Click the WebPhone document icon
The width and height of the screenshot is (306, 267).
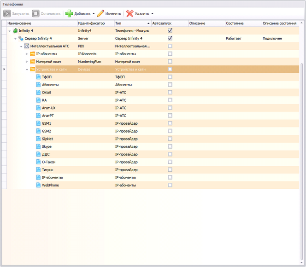tap(38, 185)
